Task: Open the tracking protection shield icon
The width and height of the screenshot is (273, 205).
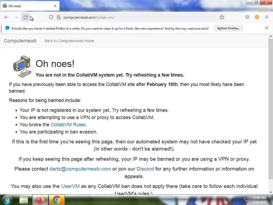Action: click(51, 17)
